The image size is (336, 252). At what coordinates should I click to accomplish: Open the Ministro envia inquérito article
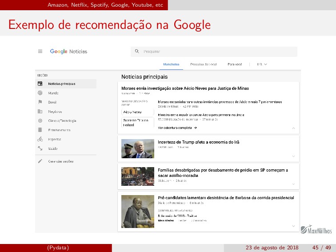coord(201,115)
